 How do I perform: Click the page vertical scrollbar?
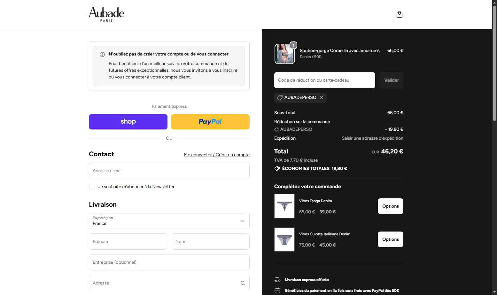[494, 64]
